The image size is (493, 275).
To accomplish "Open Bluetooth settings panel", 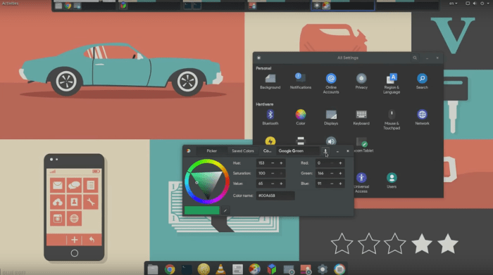I will point(270,117).
